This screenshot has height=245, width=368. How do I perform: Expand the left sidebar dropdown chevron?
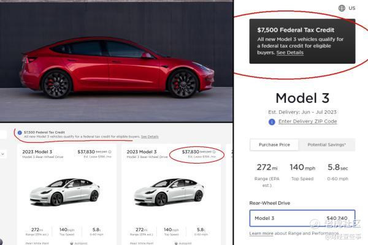[x=4, y=154]
